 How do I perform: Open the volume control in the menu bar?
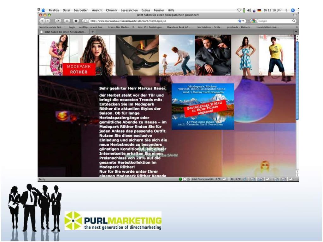tap(249, 10)
